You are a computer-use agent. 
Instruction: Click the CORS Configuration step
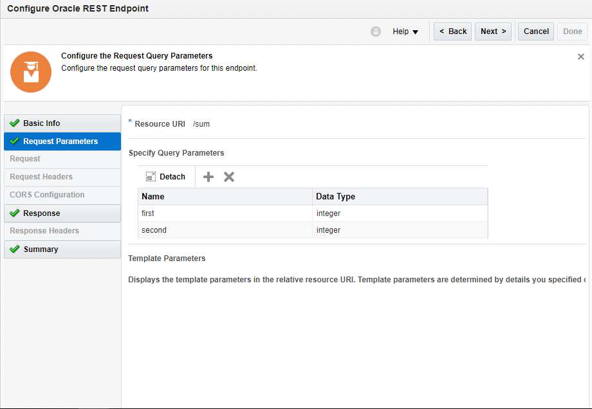click(x=48, y=195)
